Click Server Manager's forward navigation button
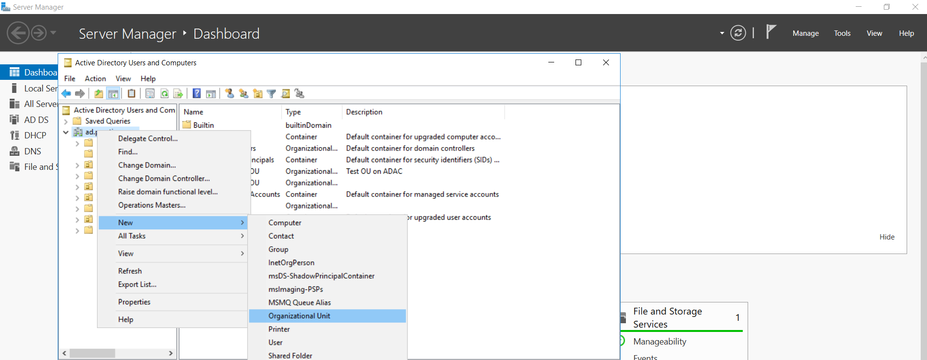Viewport: 927px width, 360px height. (x=39, y=33)
